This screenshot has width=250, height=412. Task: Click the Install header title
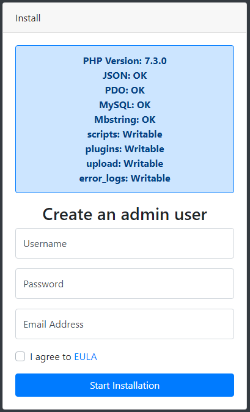click(x=28, y=18)
